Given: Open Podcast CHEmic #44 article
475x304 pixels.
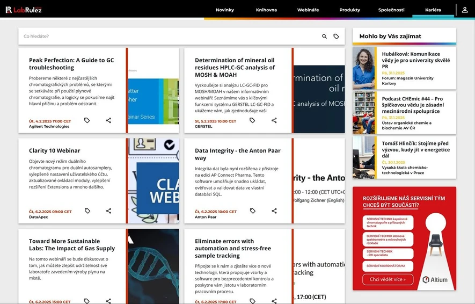Looking at the screenshot, I should 412,105.
